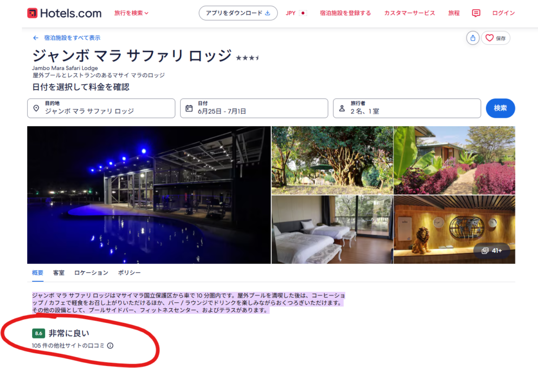
Task: Click the highlighted hotel description paragraph
Action: tap(189, 303)
